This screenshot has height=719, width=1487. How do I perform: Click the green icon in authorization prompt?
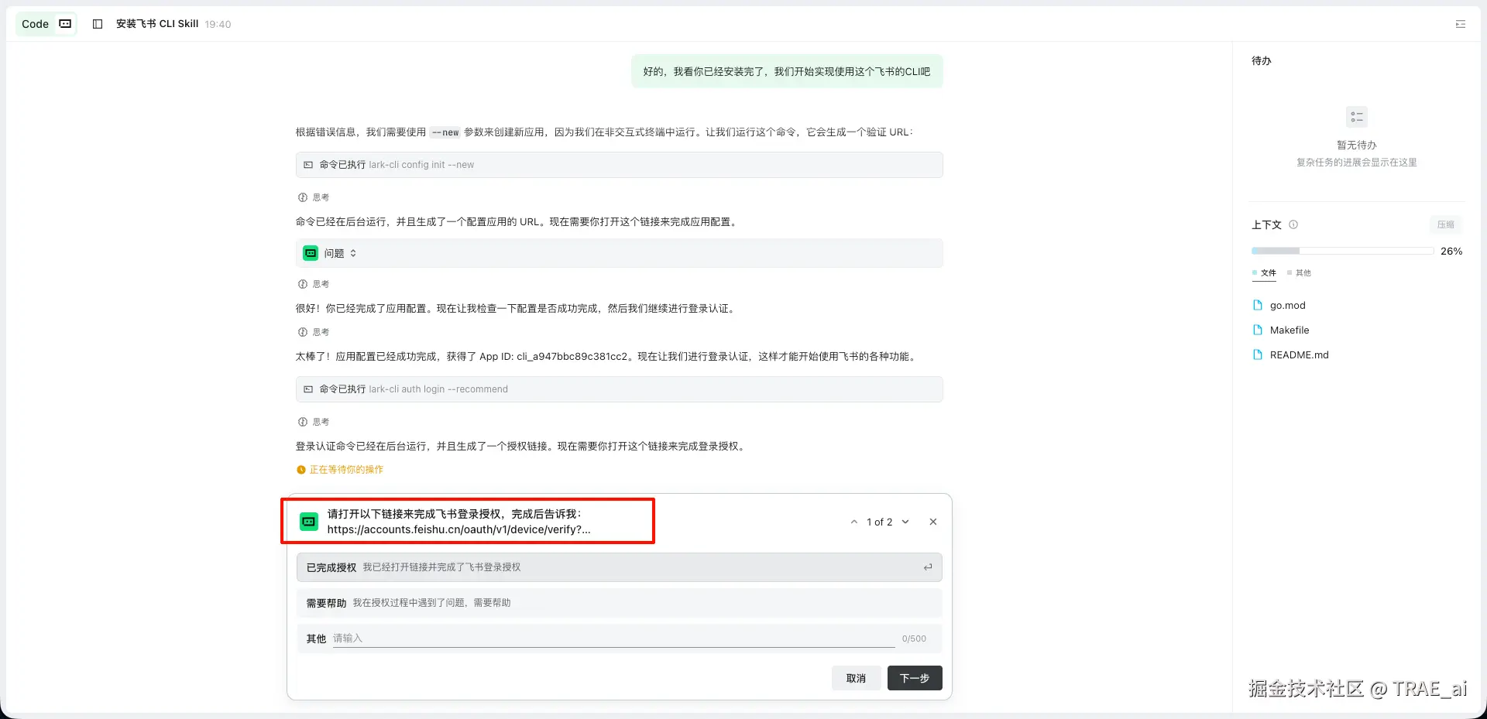click(309, 522)
